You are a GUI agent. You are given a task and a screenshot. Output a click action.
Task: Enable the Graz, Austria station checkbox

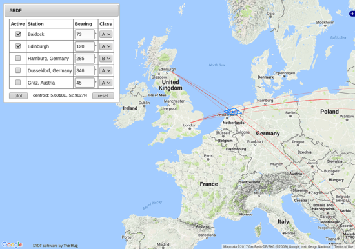(18, 83)
